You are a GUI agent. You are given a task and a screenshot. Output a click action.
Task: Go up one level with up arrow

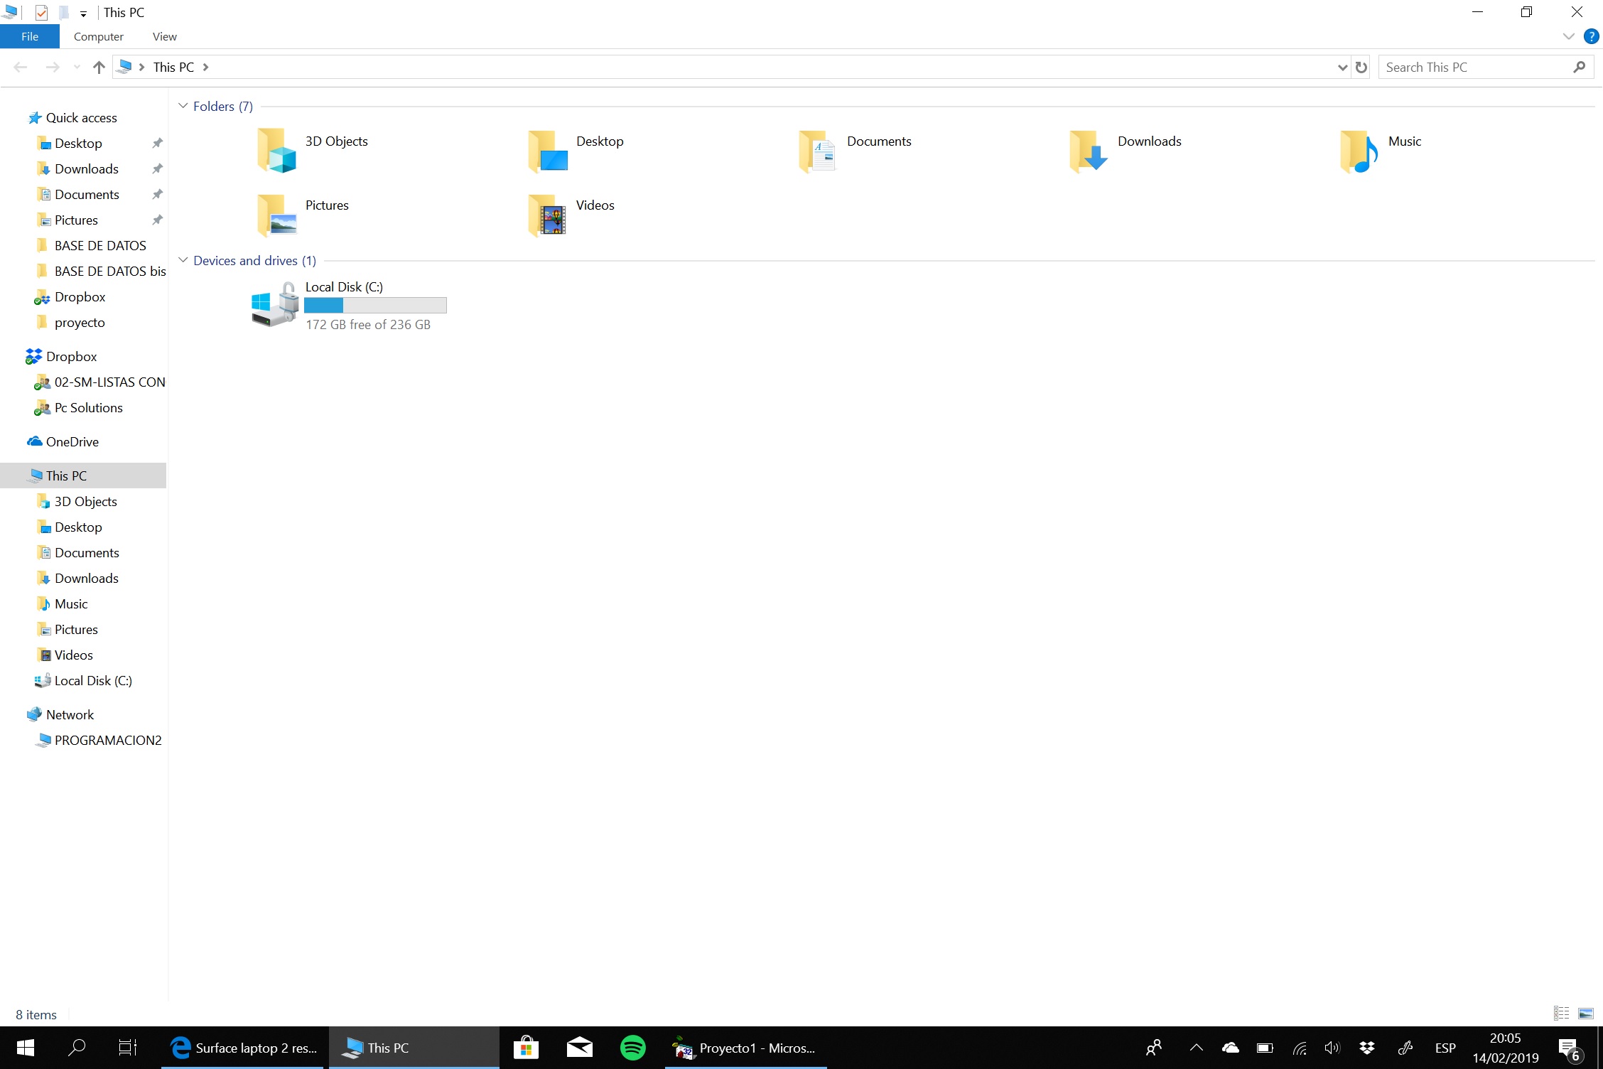99,68
